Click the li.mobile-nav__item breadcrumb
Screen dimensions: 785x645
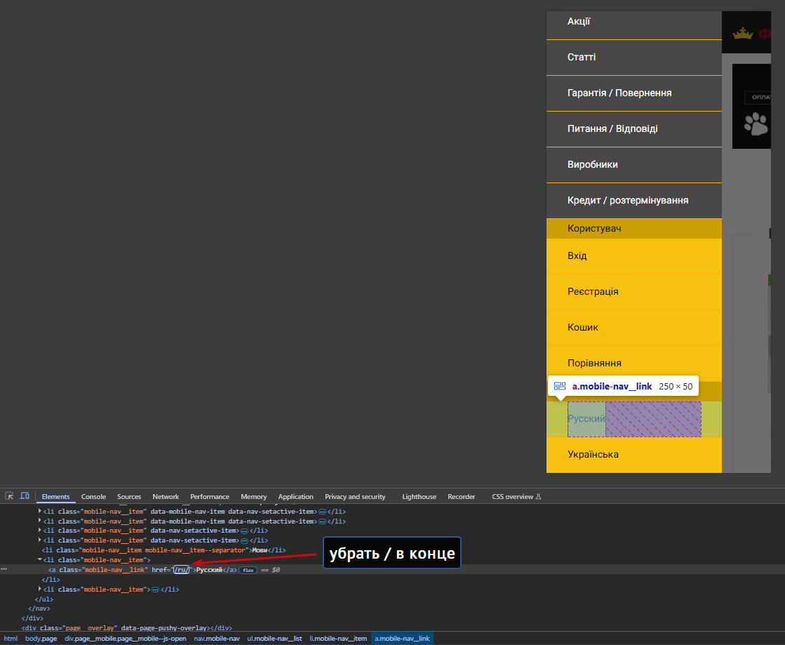[338, 639]
